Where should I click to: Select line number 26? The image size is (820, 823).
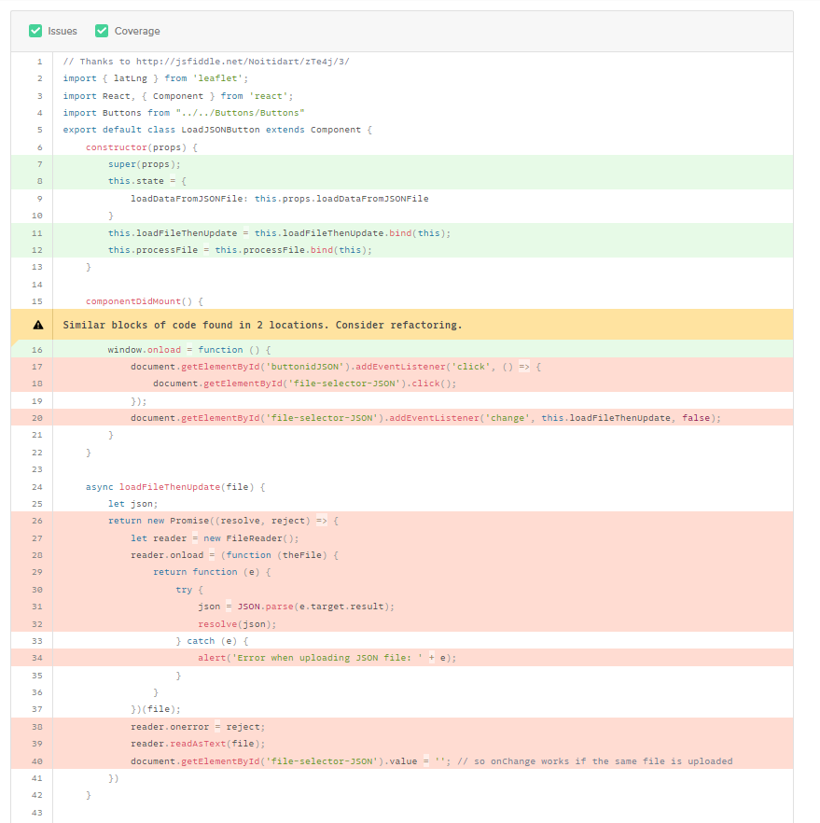37,521
